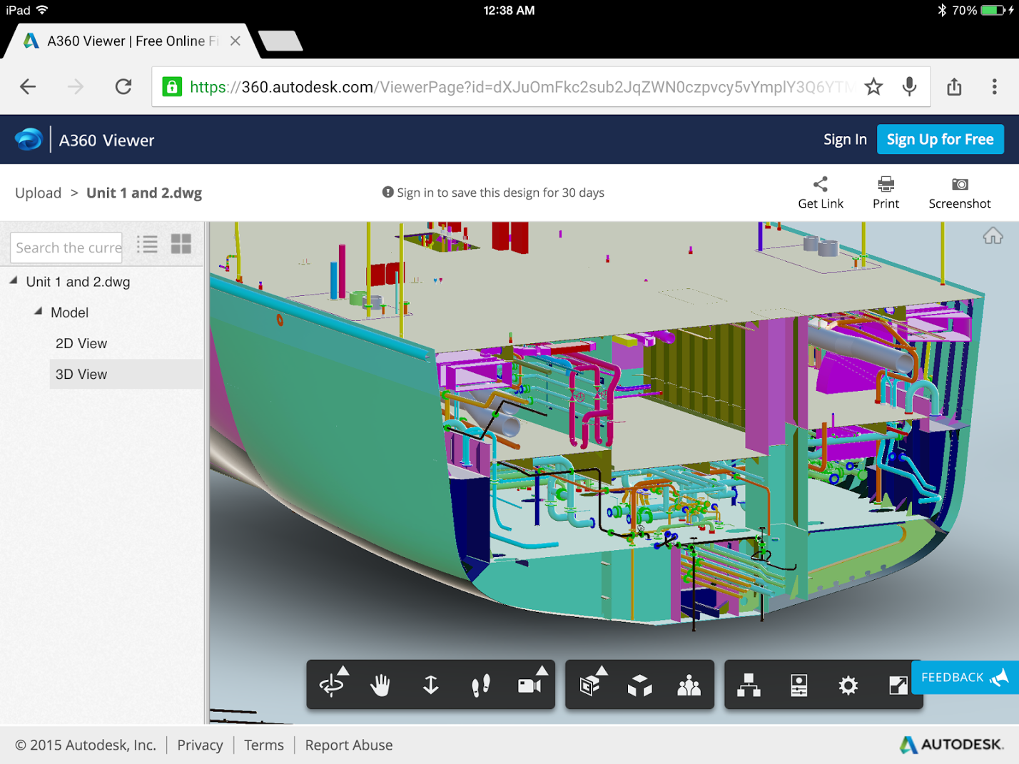Click the Explode model cube icon
Viewport: 1019px width, 764px height.
coord(640,685)
